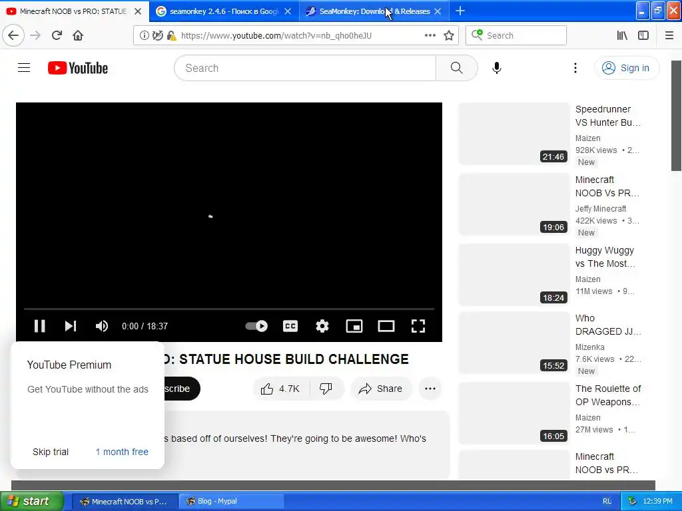
Task: Click the forward navigation arrow
Action: coord(35,35)
